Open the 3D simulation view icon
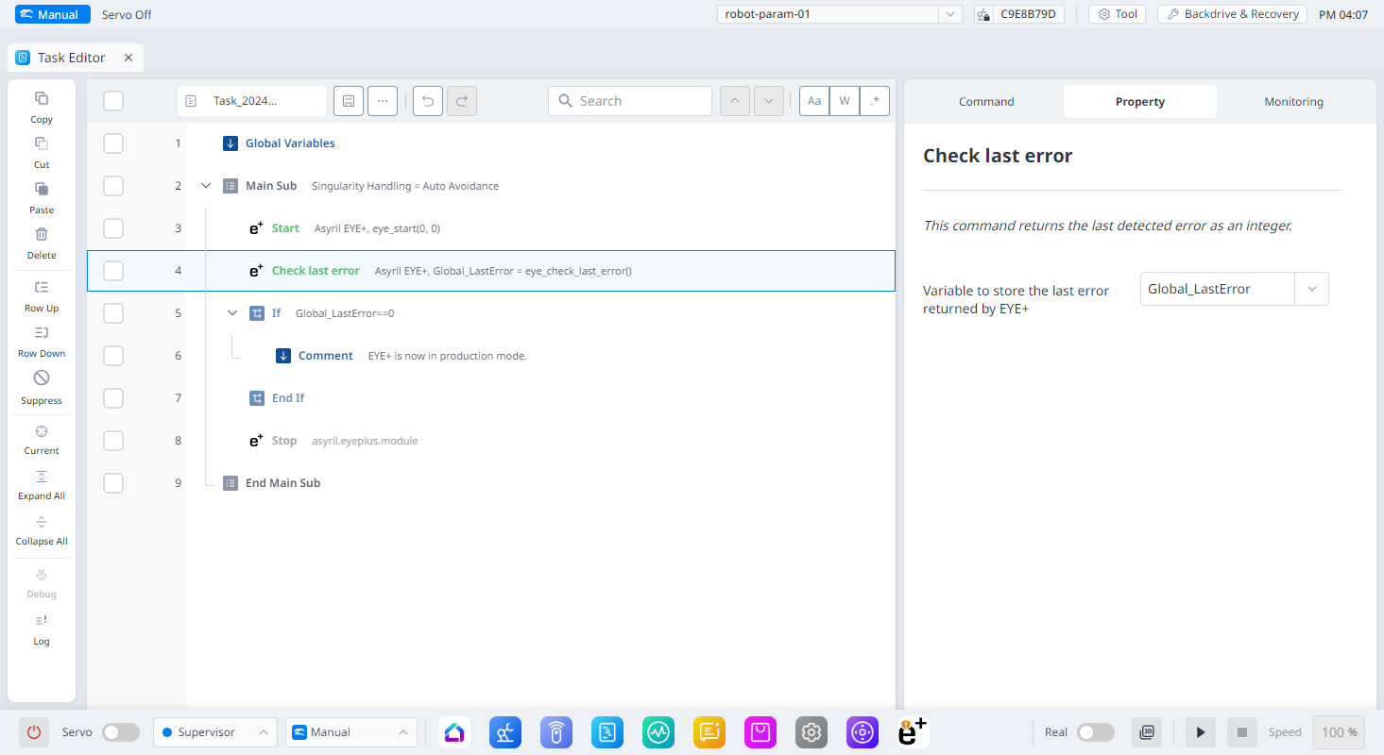Image resolution: width=1384 pixels, height=755 pixels. [1148, 732]
